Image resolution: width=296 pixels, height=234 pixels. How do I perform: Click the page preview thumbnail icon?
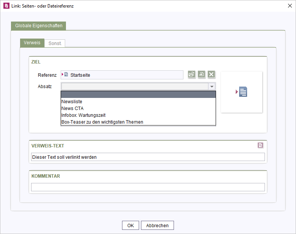coord(241,92)
